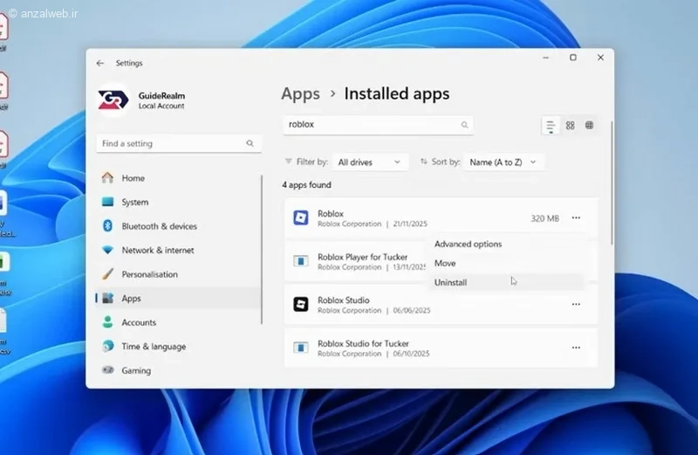
Task: Click the 'Local Account' label
Action: (161, 106)
